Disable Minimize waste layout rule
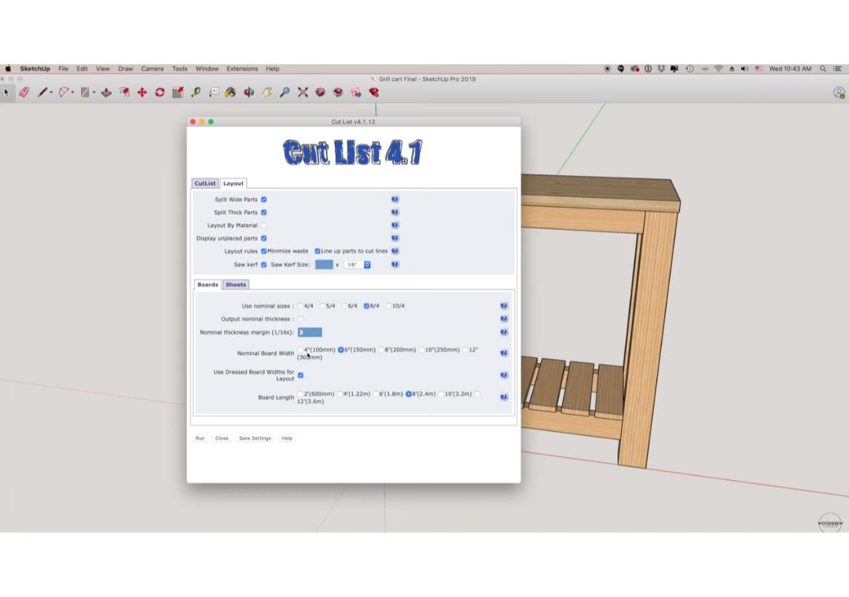849x597 pixels. click(264, 251)
